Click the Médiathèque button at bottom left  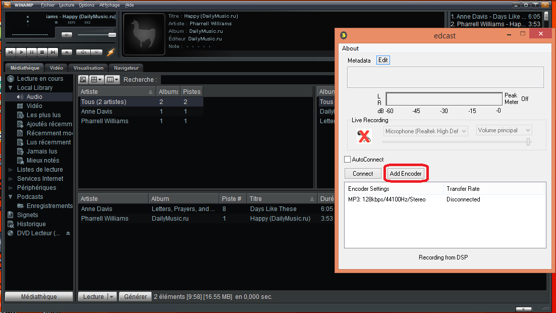coord(39,297)
